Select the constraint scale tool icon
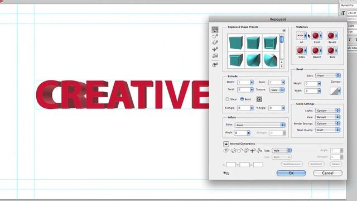 pyautogui.click(x=259, y=150)
